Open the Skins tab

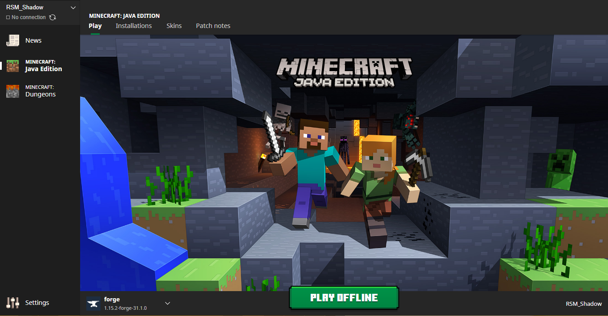174,26
